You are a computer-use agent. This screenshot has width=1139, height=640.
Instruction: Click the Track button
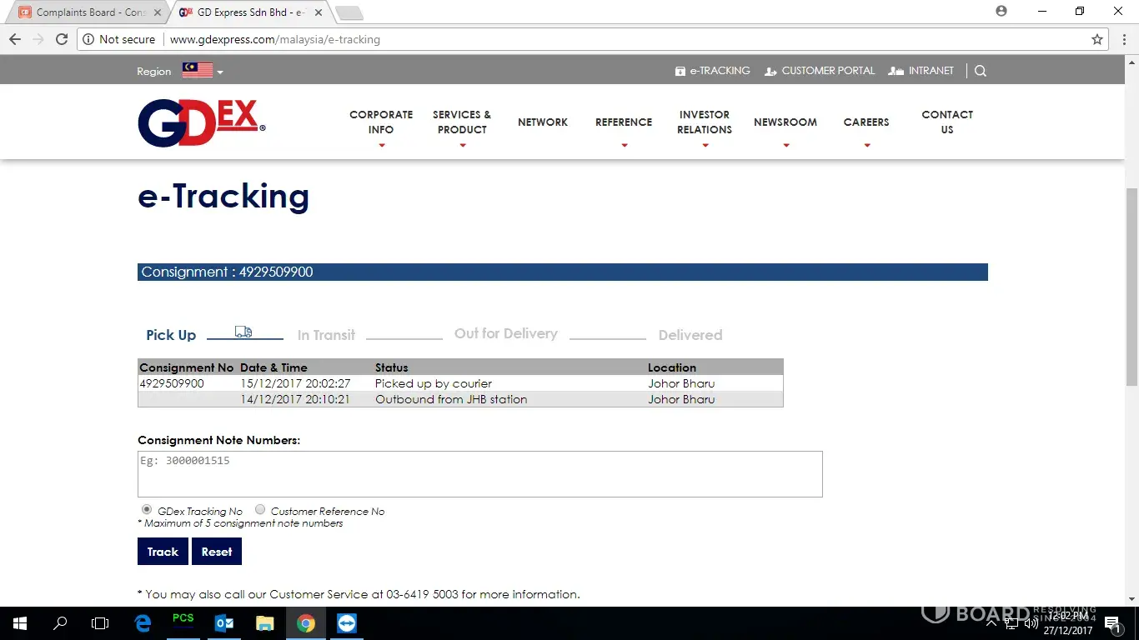click(163, 552)
